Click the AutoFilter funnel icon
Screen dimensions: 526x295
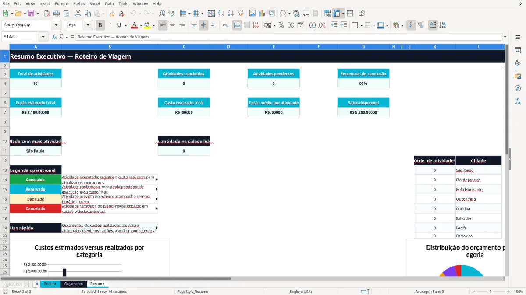[240, 14]
